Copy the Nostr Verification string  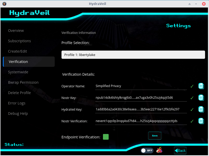tap(201, 121)
